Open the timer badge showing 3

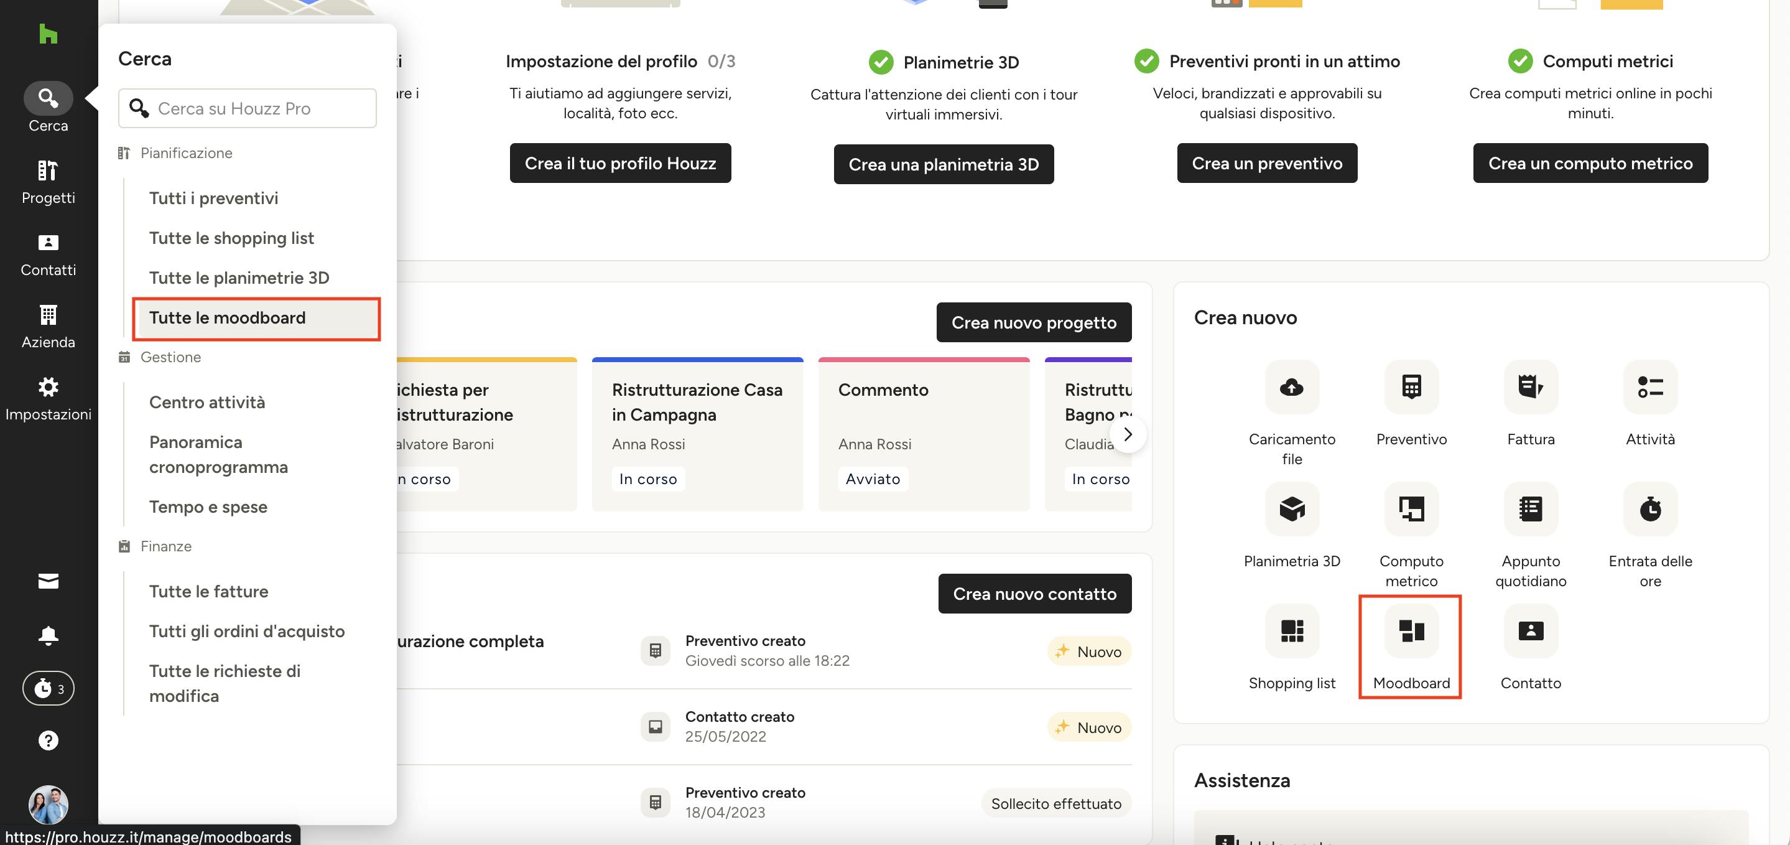click(x=48, y=689)
